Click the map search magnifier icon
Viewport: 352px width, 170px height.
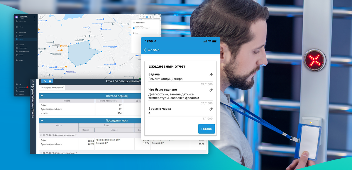[x=141, y=17]
